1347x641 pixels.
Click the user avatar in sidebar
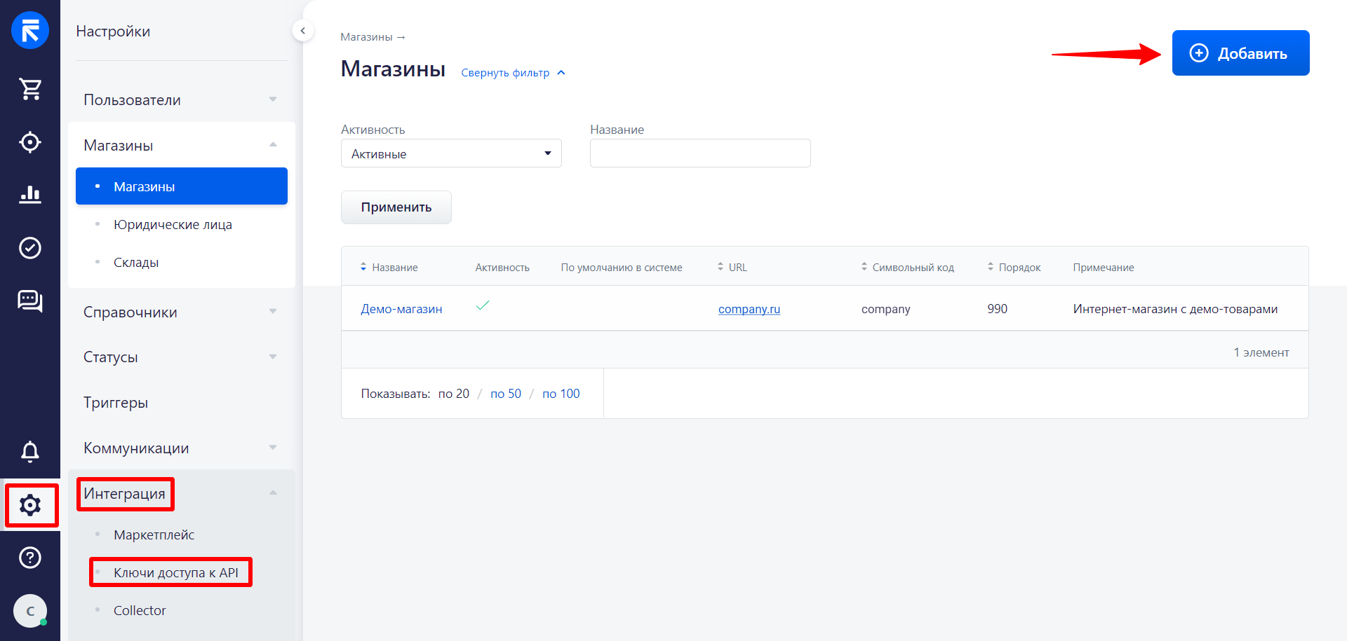coord(30,611)
